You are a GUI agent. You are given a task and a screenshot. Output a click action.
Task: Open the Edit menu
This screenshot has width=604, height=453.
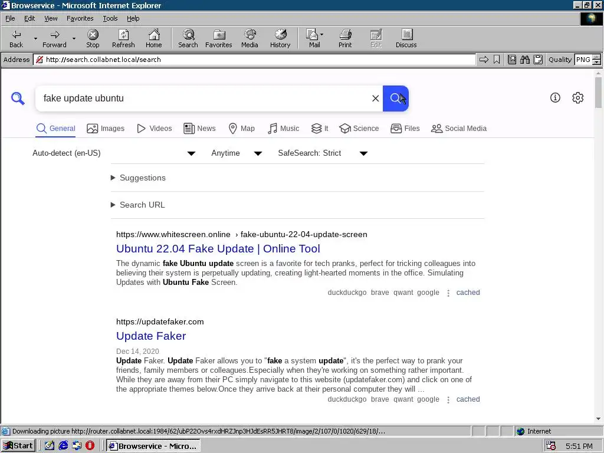pyautogui.click(x=29, y=18)
